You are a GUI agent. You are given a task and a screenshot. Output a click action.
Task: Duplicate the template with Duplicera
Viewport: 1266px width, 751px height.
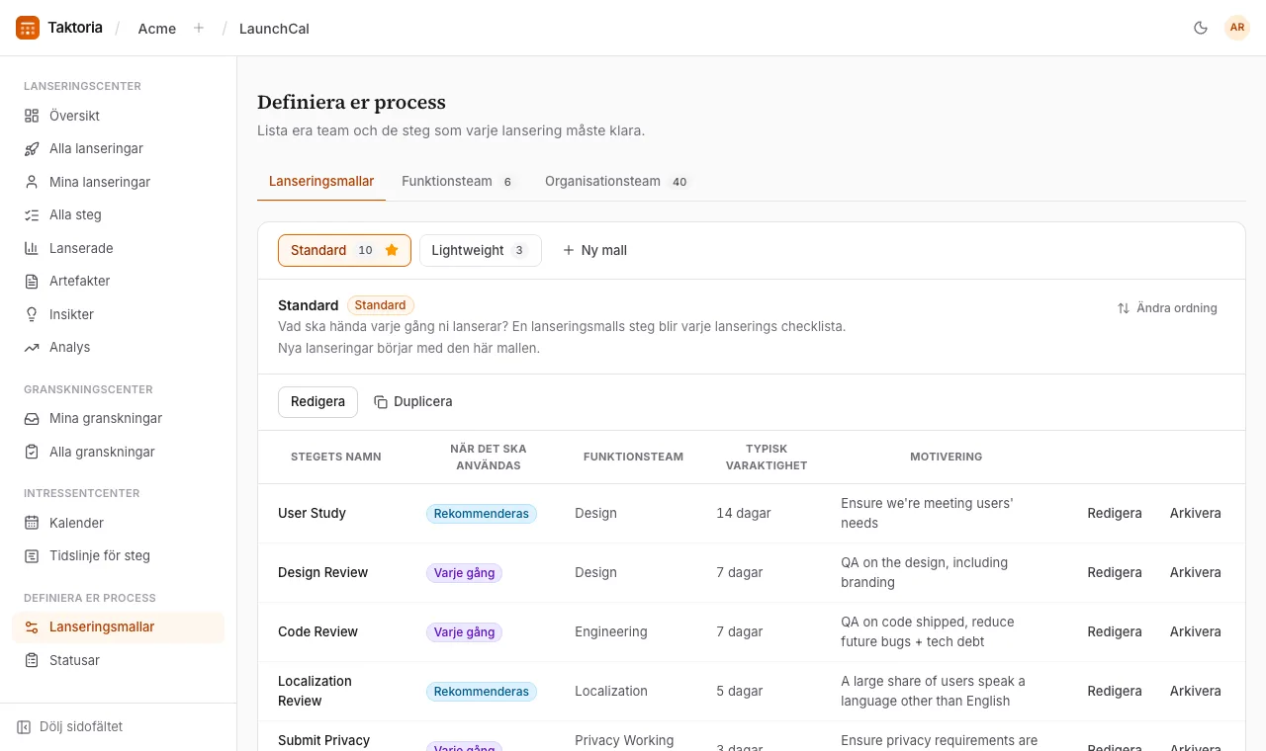413,401
